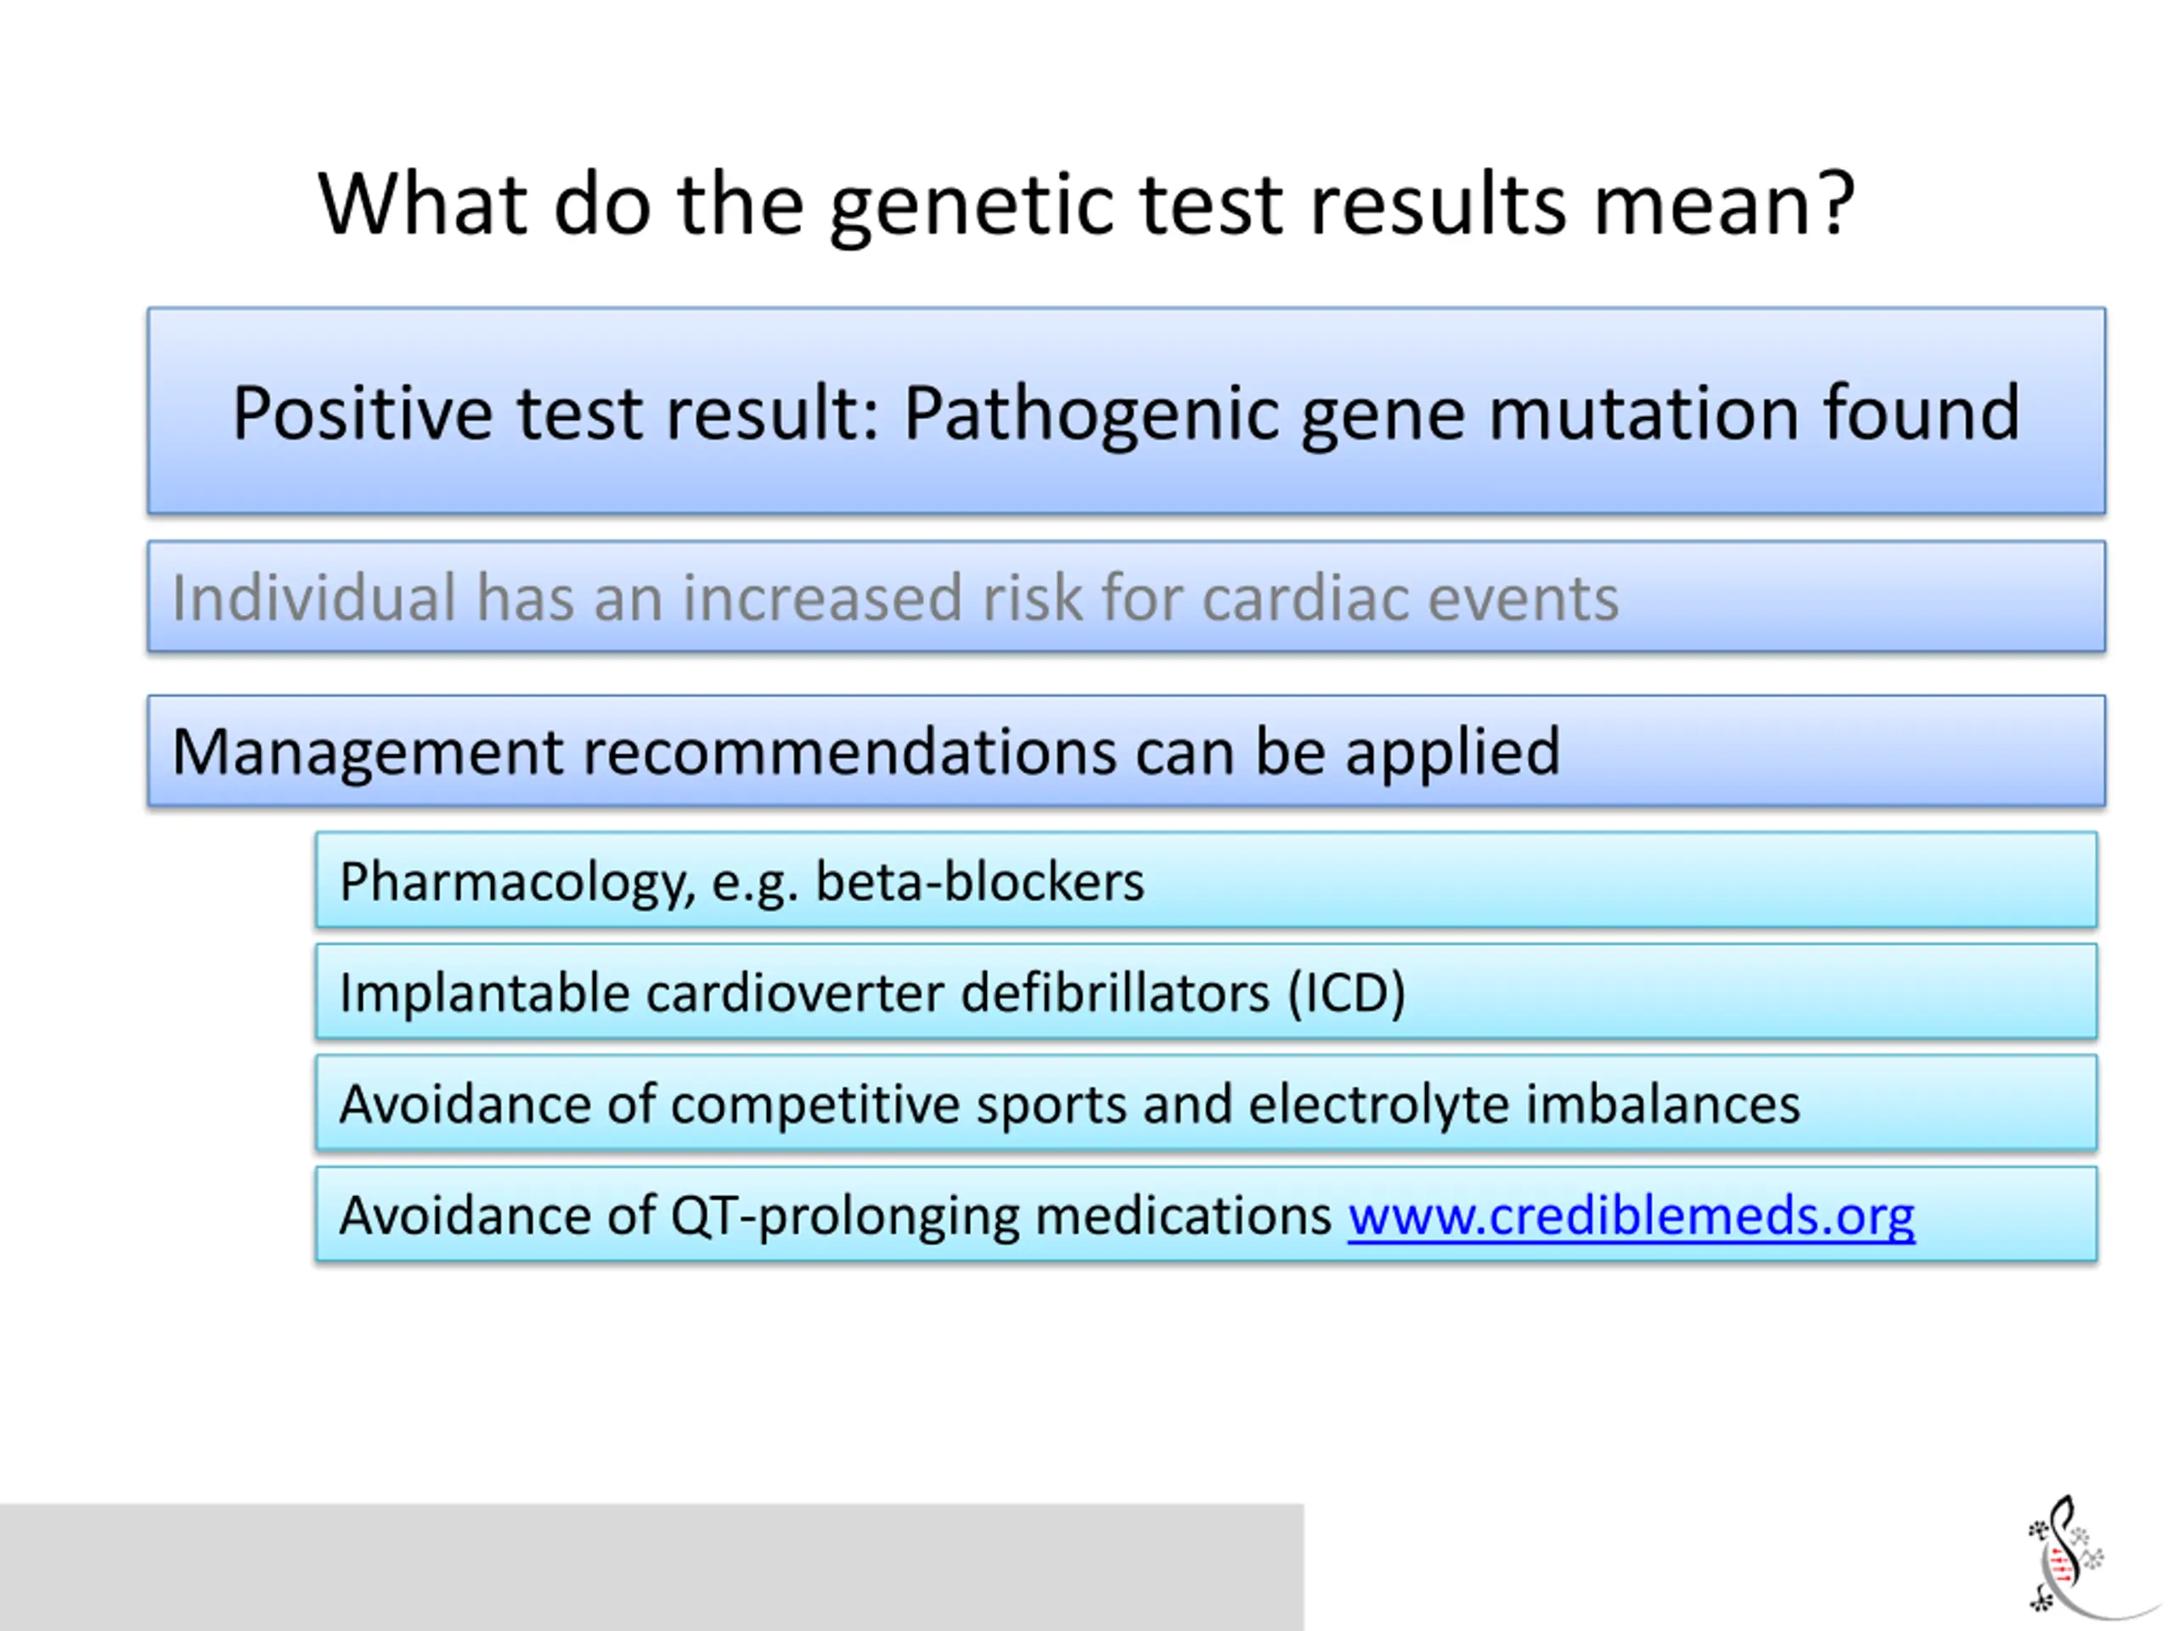Select the slide title about genetic test results

click(1086, 205)
